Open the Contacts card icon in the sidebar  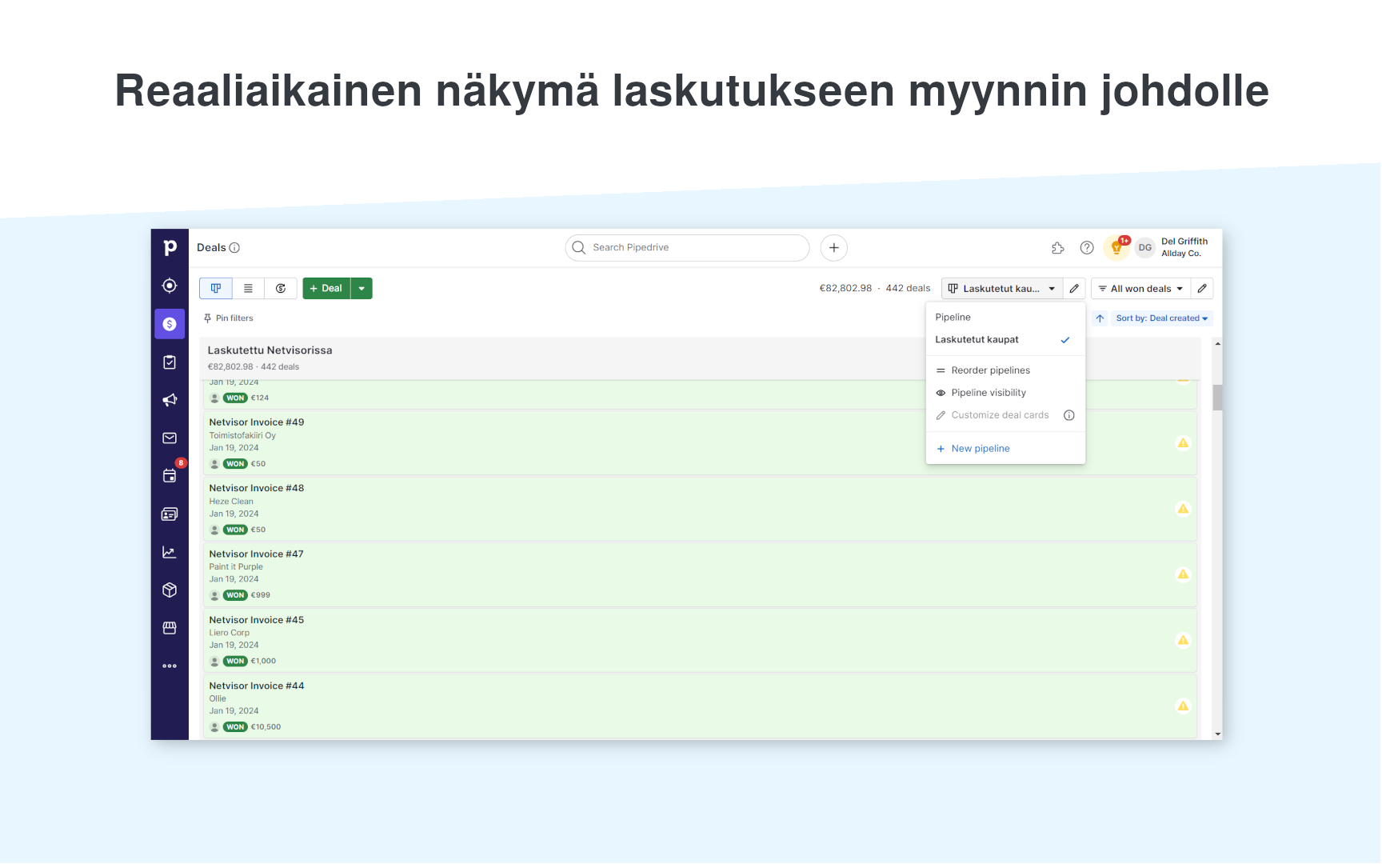click(x=170, y=514)
